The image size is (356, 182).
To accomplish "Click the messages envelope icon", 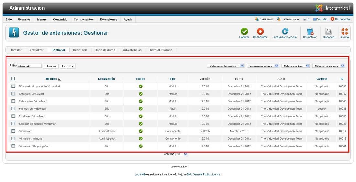I will coord(305,19).
